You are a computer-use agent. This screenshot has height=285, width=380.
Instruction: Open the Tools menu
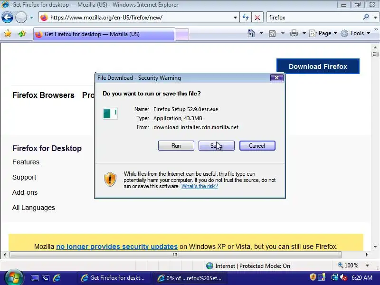pos(355,33)
